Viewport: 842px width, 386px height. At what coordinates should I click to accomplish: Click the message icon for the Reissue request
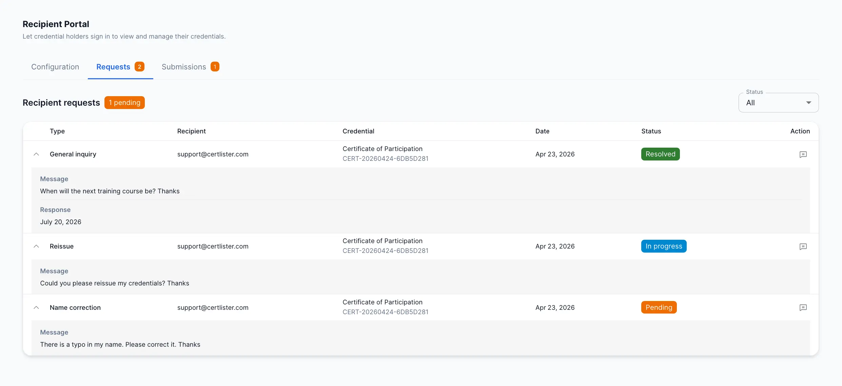pyautogui.click(x=803, y=246)
